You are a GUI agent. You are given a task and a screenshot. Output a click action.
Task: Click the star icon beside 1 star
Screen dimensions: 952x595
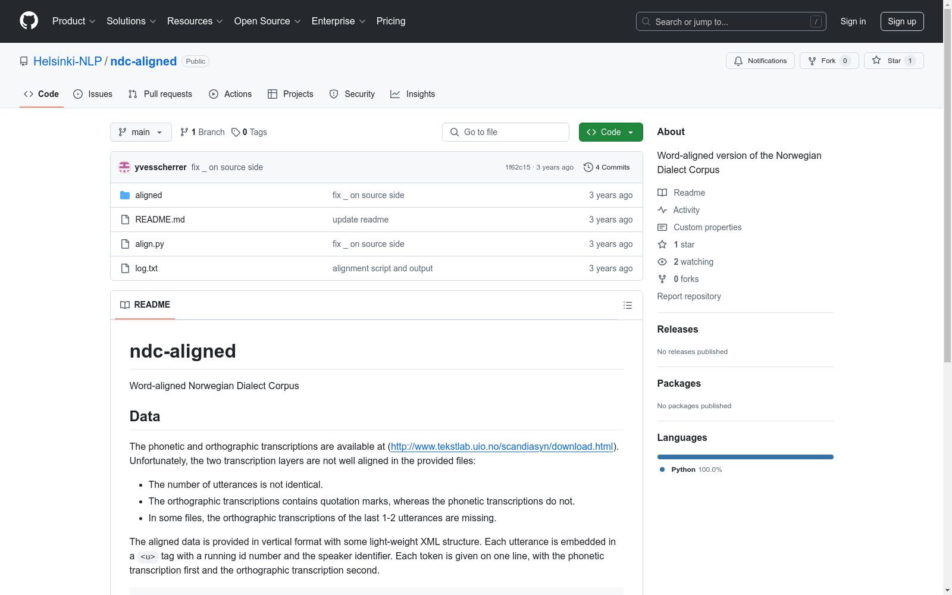pyautogui.click(x=662, y=245)
